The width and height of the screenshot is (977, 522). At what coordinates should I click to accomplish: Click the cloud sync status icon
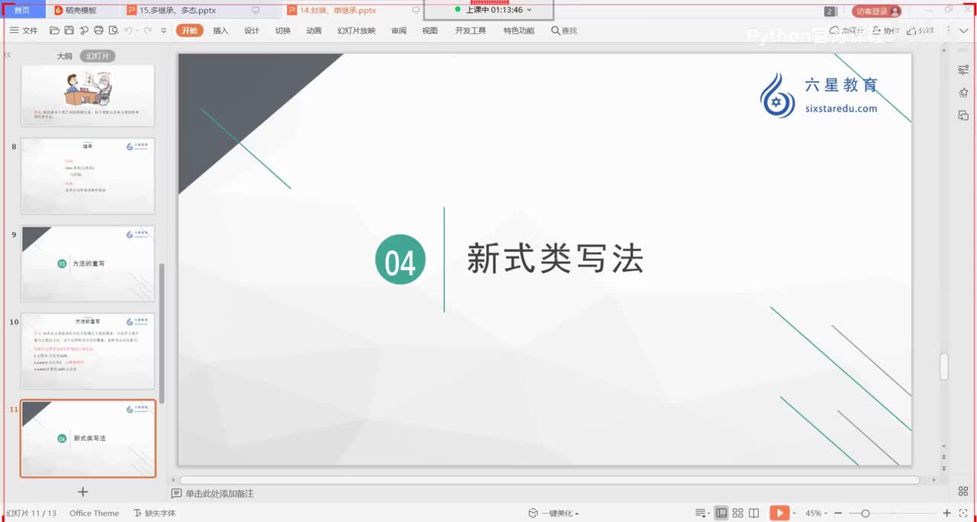coord(834,31)
